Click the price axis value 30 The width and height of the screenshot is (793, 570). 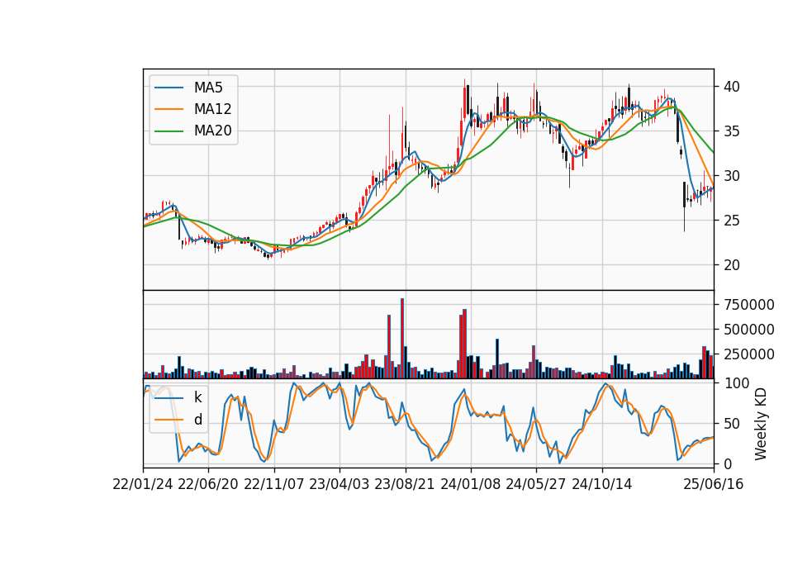(731, 176)
